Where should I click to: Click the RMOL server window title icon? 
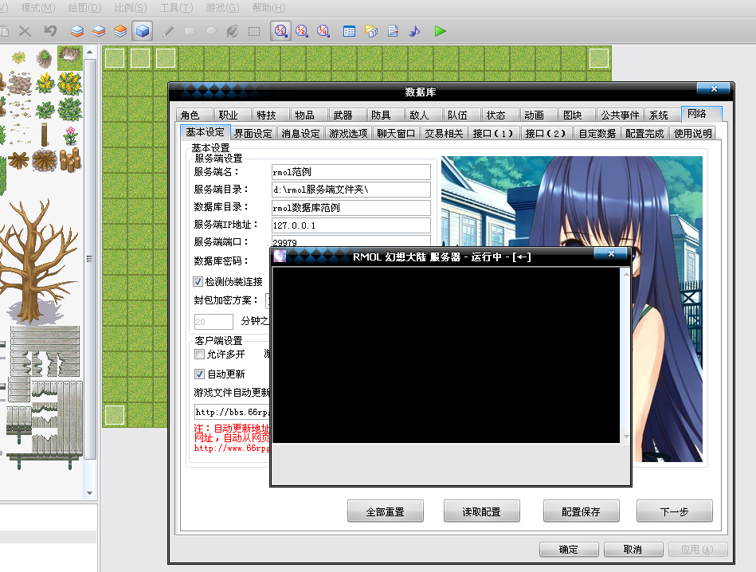(280, 256)
